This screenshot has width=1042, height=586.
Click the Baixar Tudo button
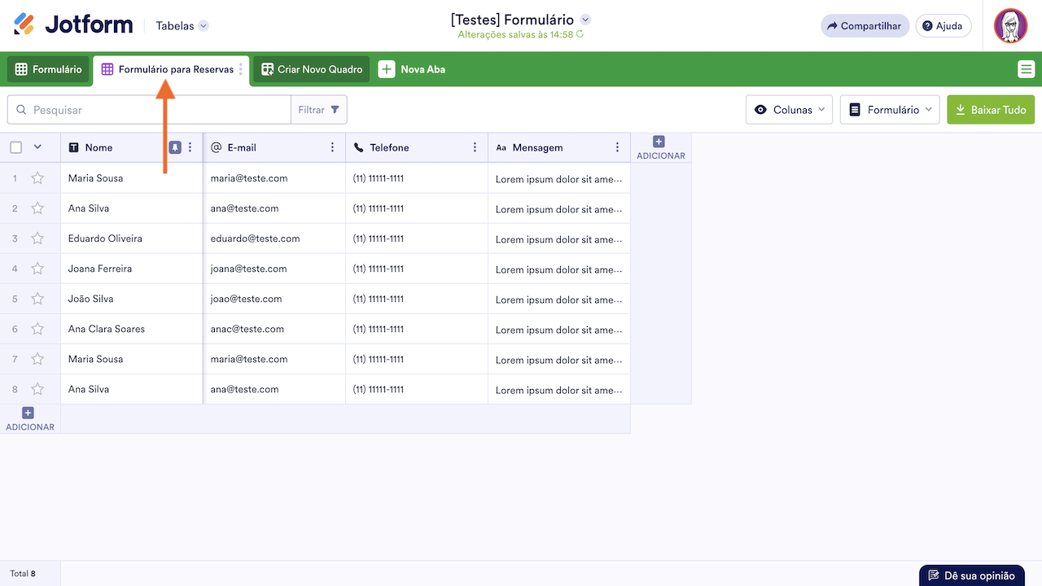click(990, 110)
